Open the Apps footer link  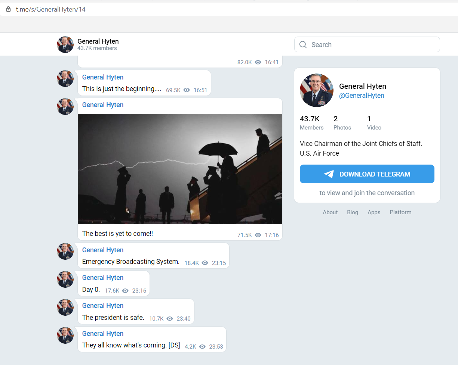click(x=374, y=212)
